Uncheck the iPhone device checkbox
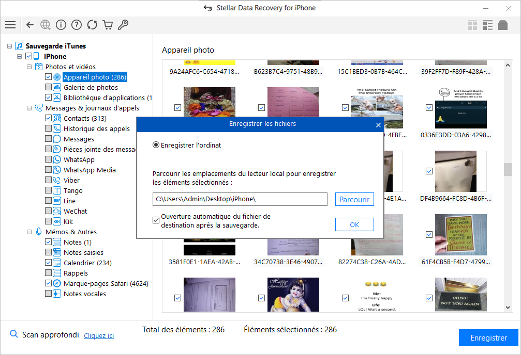This screenshot has width=521, height=355. coord(28,56)
